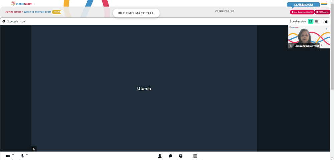Click the Live Classroom Support button
This screenshot has width=334, height=160.
[x=302, y=12]
